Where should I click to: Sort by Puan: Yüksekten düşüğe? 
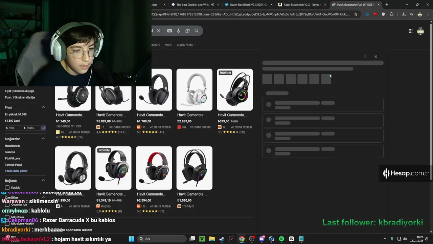[x=20, y=98]
